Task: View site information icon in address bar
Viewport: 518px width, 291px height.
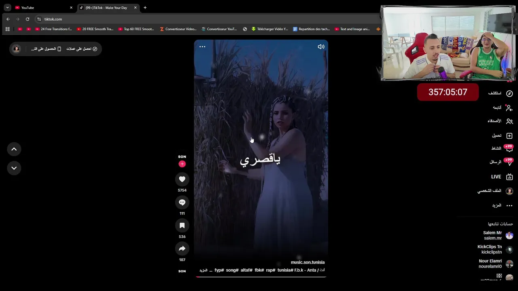Action: [39, 19]
